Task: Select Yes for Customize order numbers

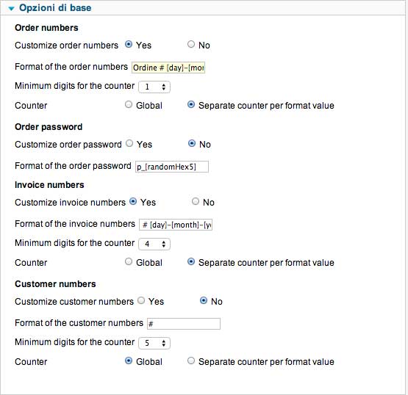Action: pyautogui.click(x=129, y=44)
